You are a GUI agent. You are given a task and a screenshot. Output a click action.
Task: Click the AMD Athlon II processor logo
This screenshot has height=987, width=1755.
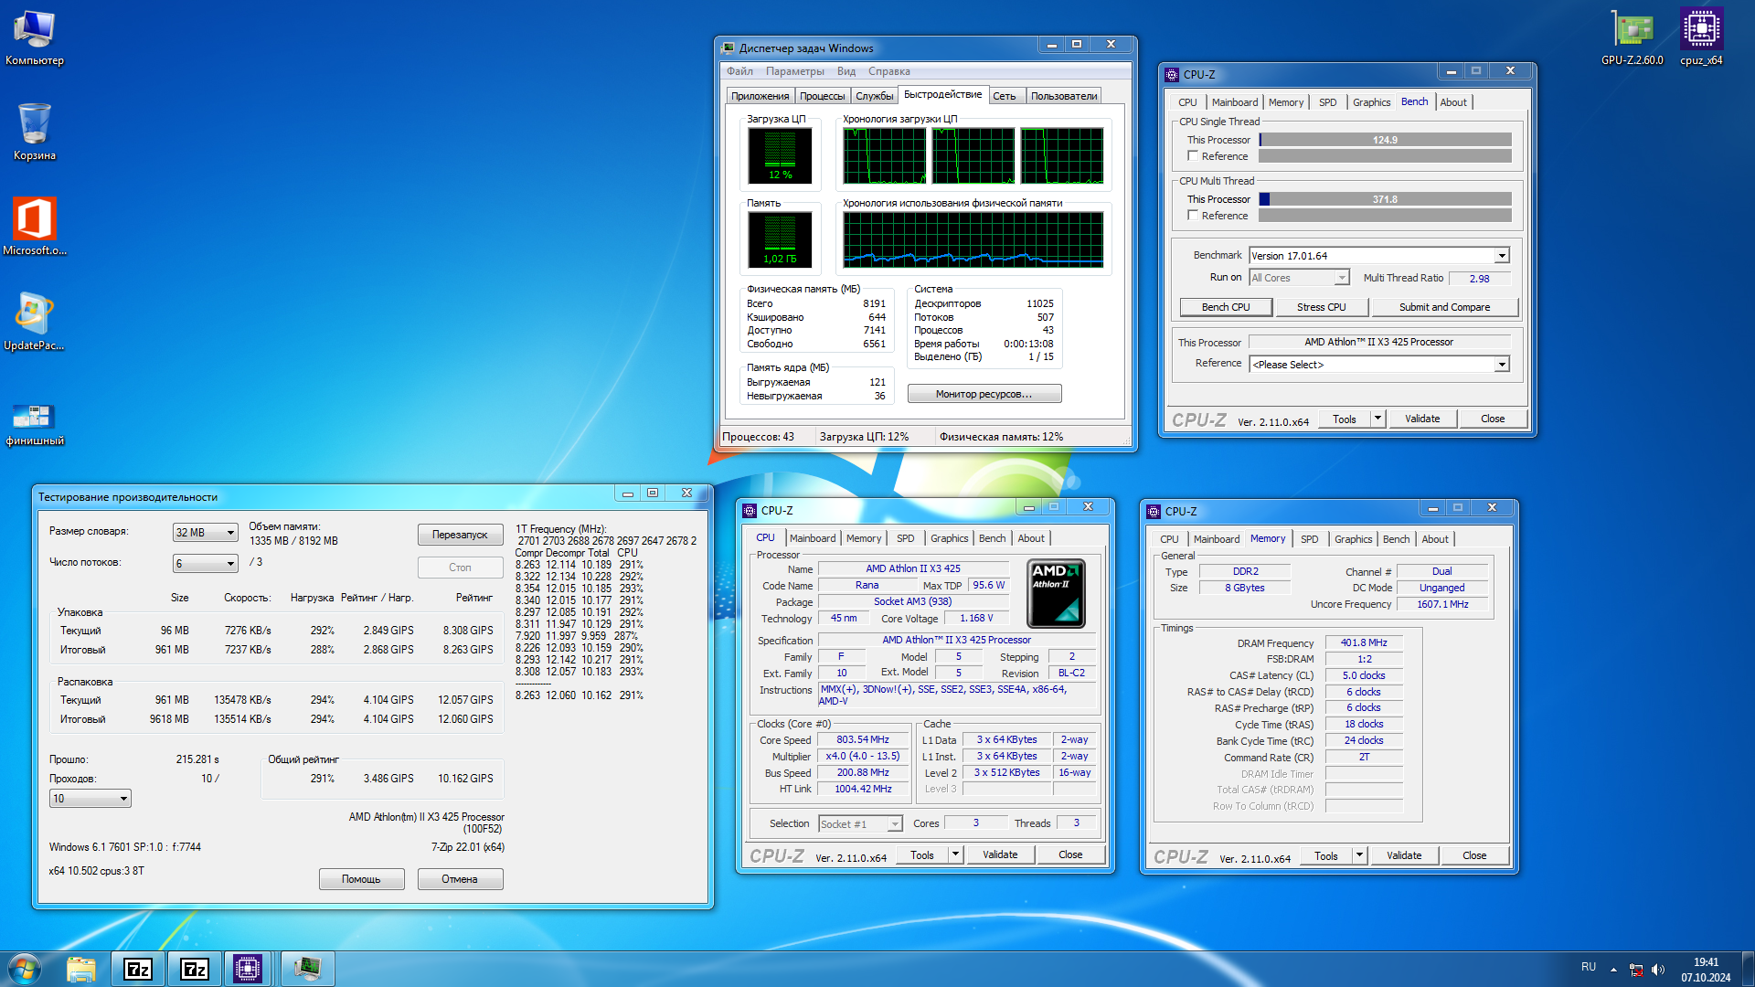(x=1056, y=593)
